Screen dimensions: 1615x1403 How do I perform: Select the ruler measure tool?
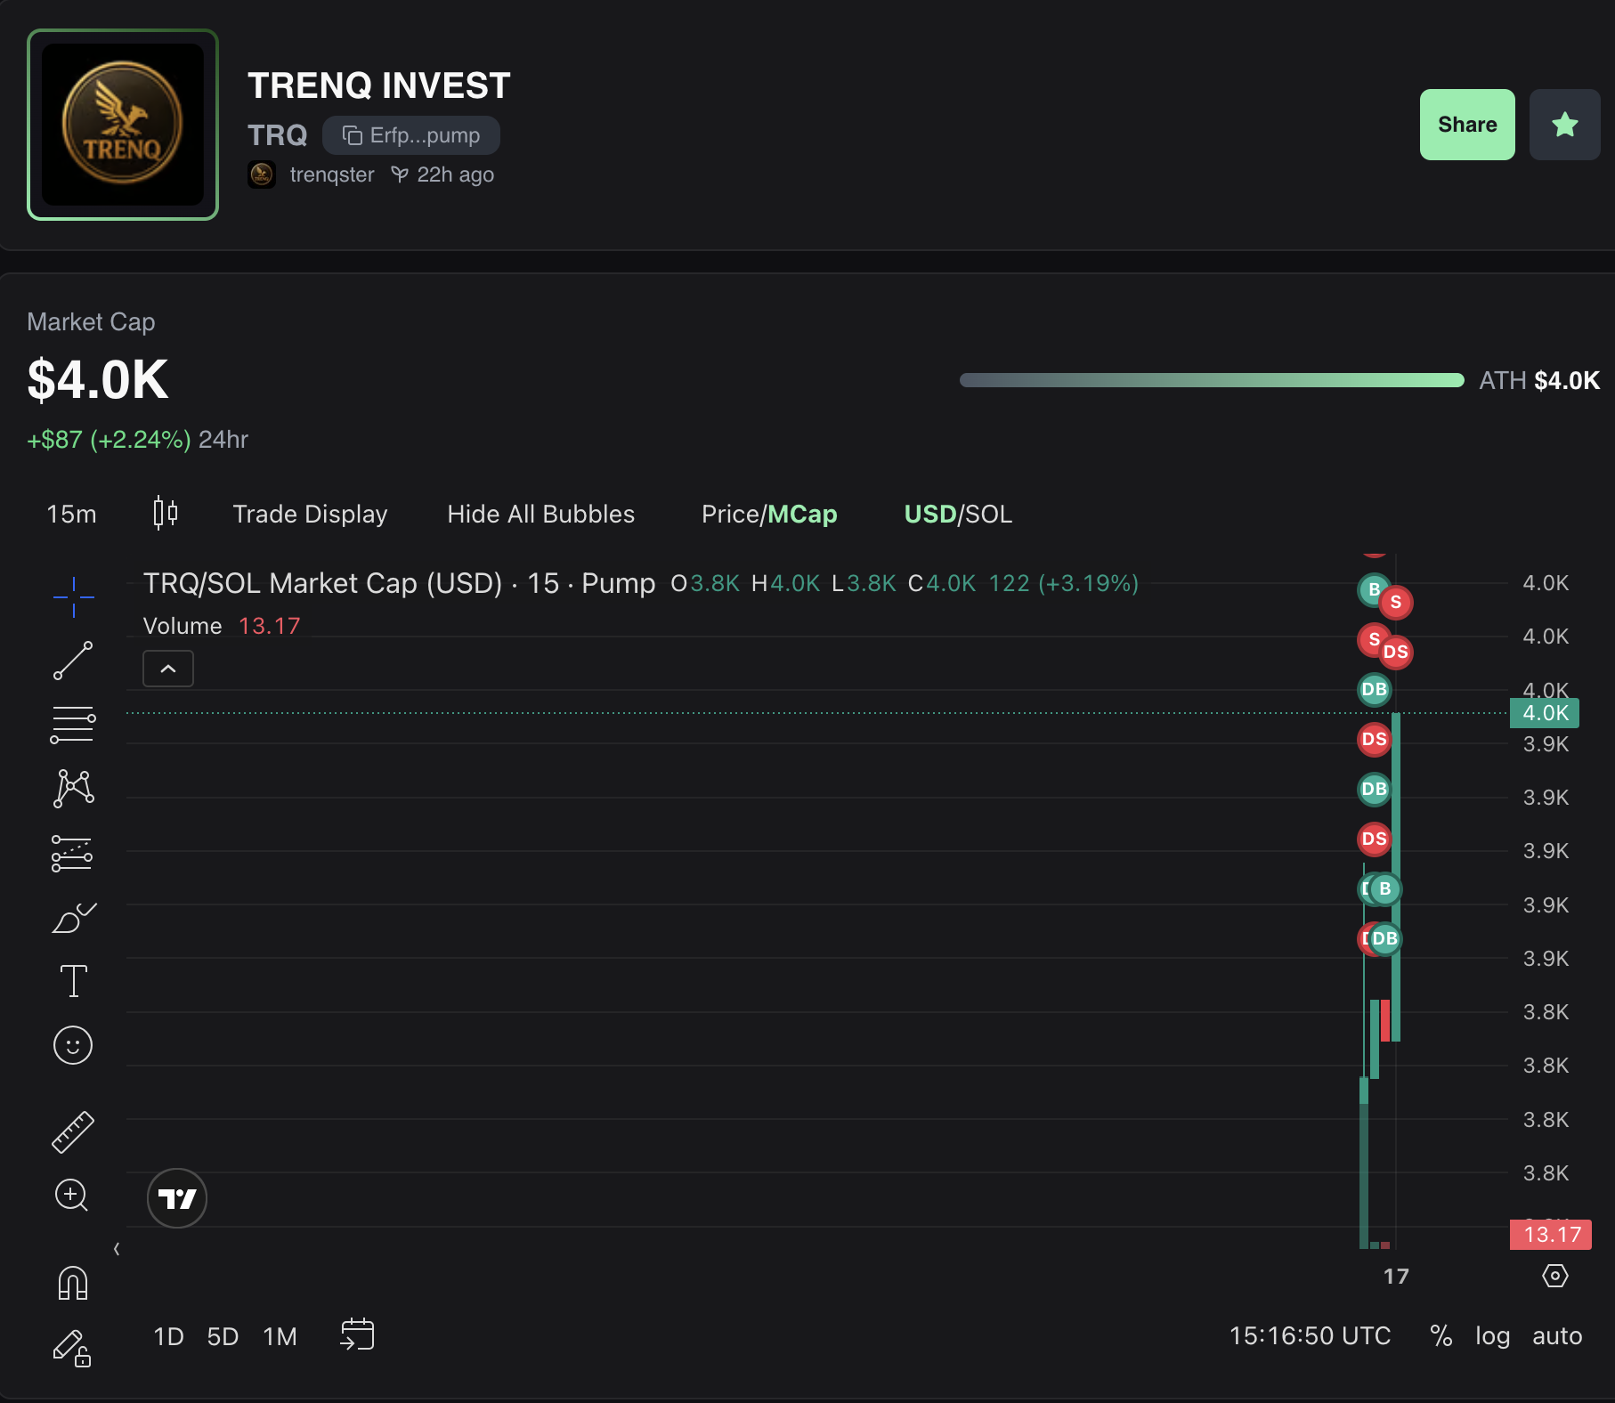pos(73,1131)
